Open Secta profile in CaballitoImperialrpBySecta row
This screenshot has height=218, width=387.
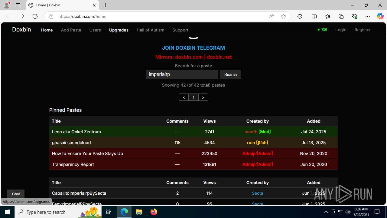click(258, 193)
